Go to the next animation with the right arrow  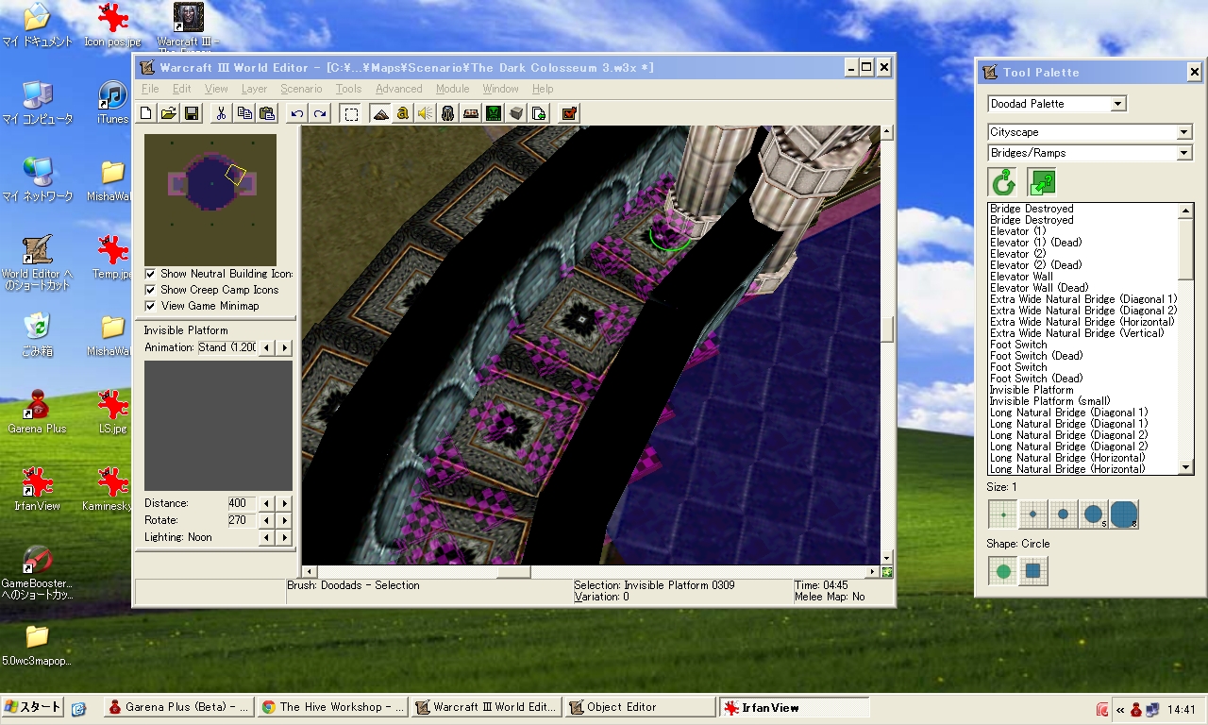(285, 348)
